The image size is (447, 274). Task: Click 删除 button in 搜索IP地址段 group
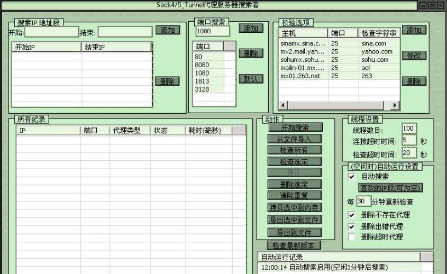pos(167,81)
